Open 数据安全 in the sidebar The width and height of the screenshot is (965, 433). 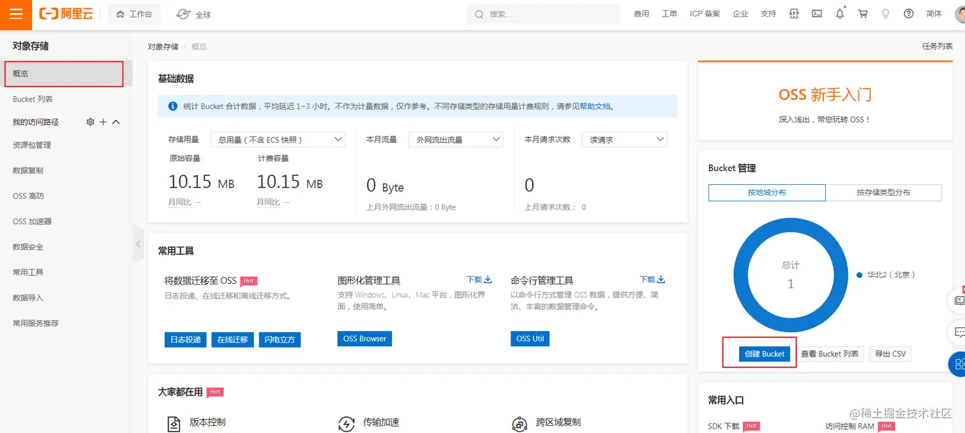click(28, 247)
